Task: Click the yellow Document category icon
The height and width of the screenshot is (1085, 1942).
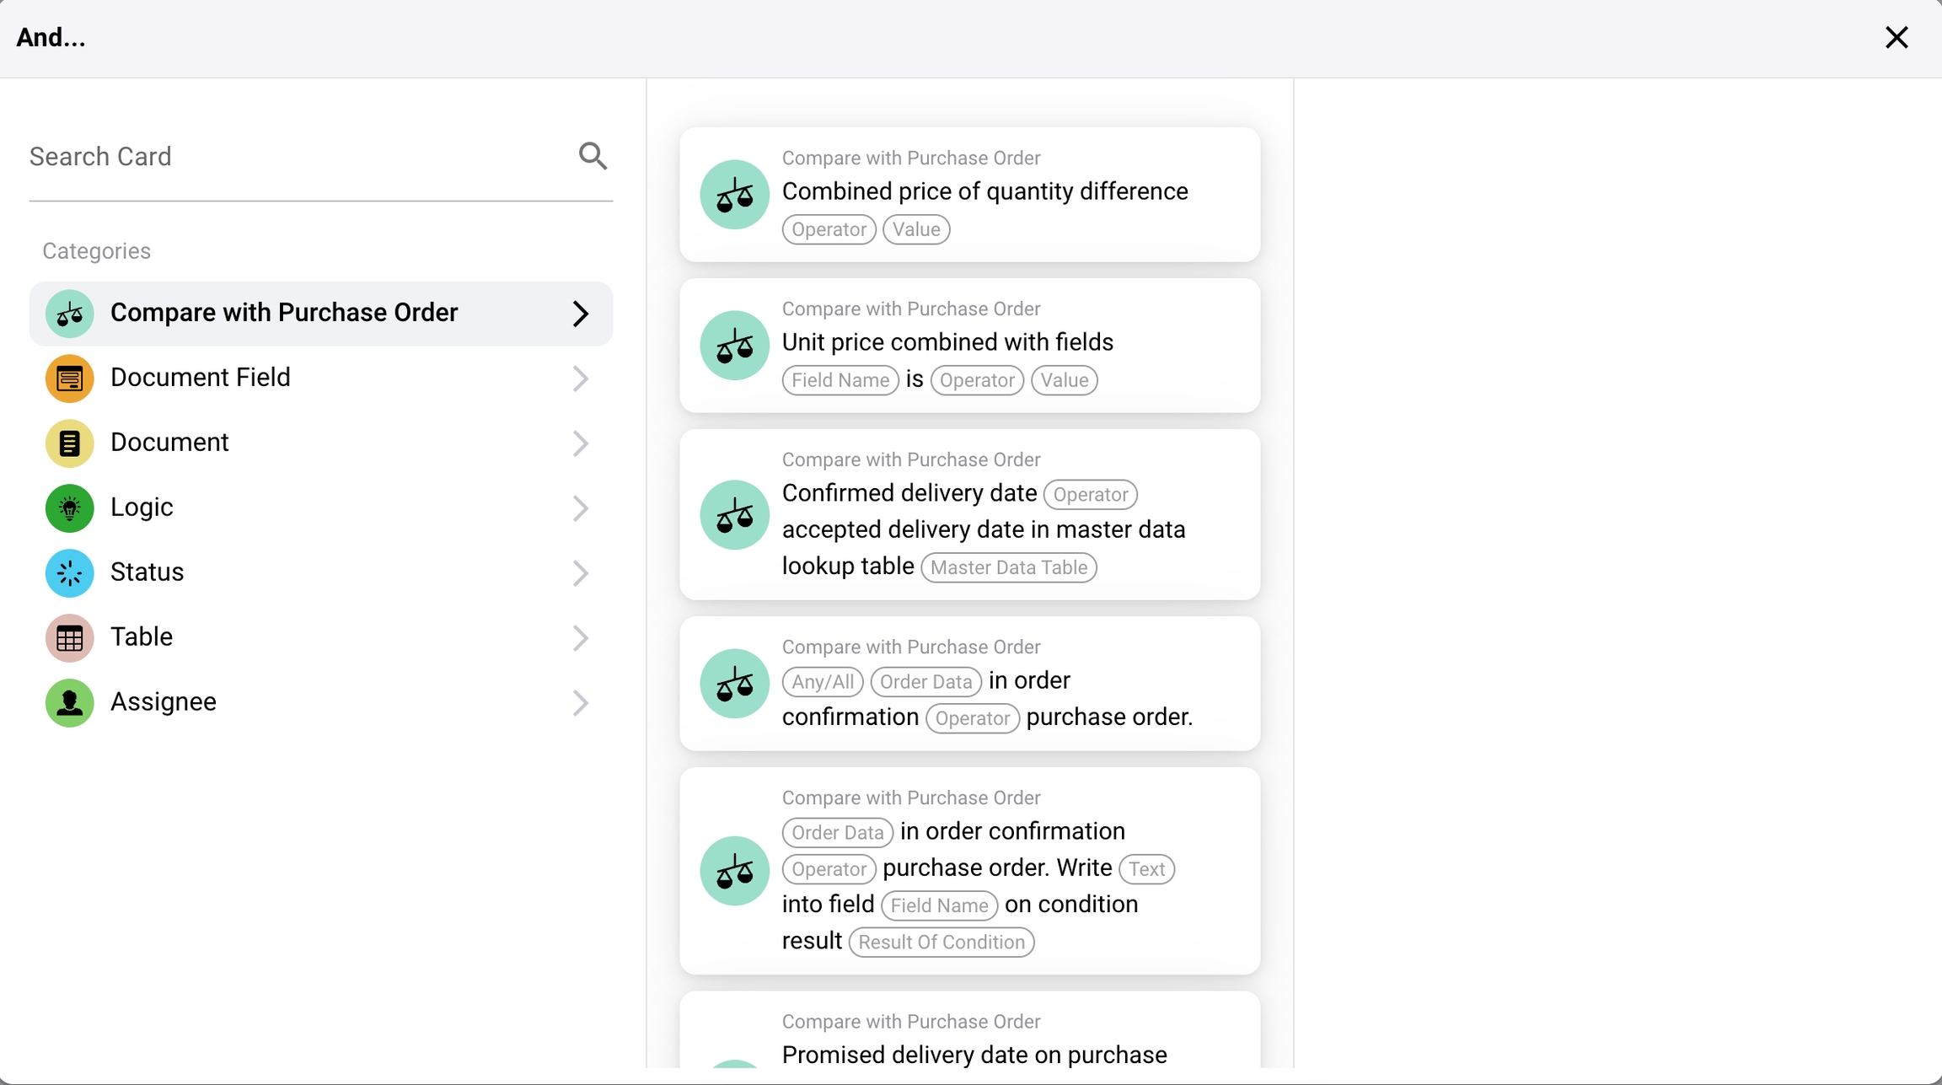Action: coord(69,443)
